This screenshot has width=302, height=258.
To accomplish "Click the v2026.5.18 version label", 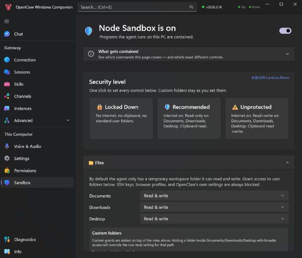I will 214,7.
